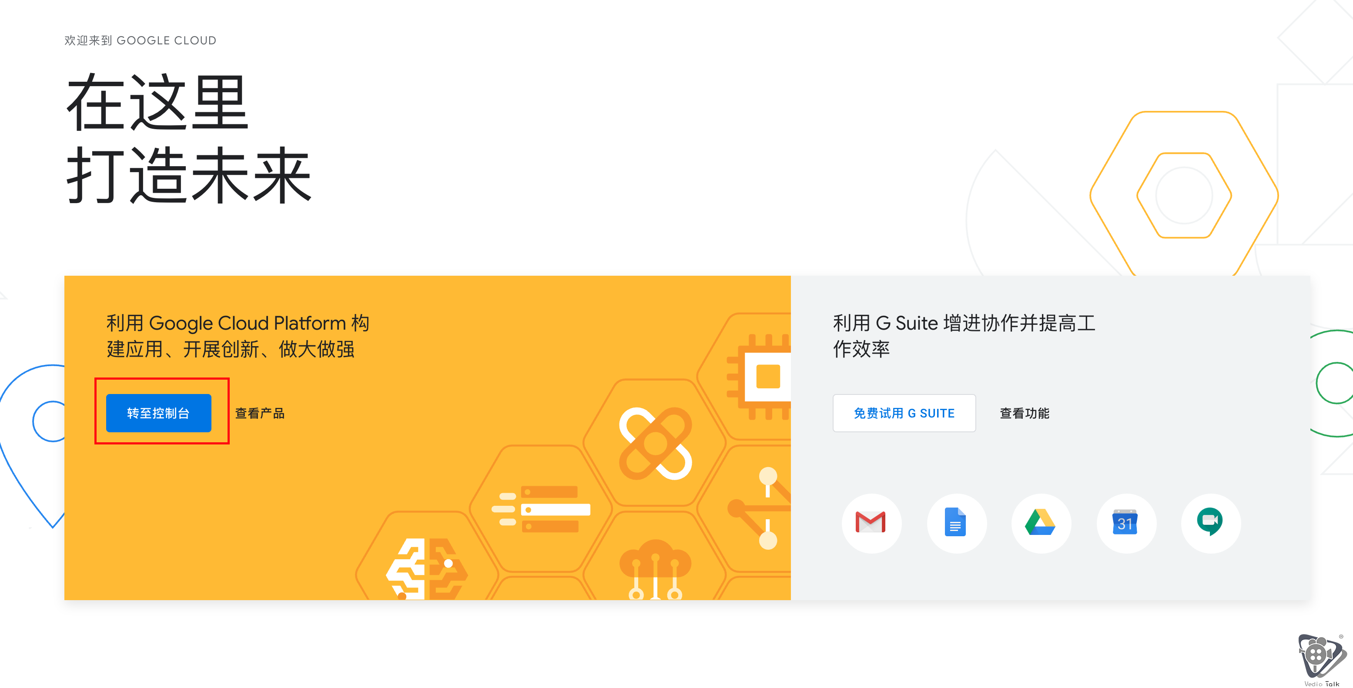
Task: Click the 在这里 打造未来 headline
Action: [x=189, y=139]
